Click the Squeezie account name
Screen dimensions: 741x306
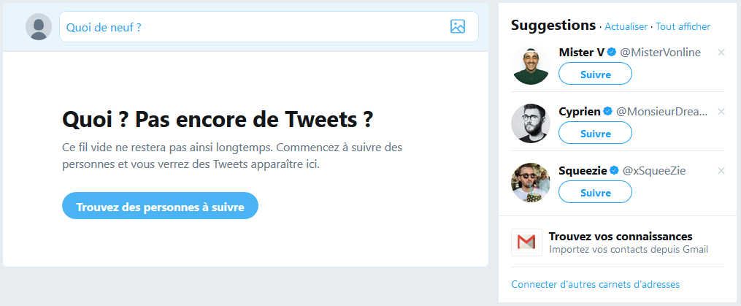pos(583,170)
